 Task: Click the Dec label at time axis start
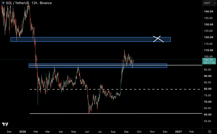pos(9,132)
